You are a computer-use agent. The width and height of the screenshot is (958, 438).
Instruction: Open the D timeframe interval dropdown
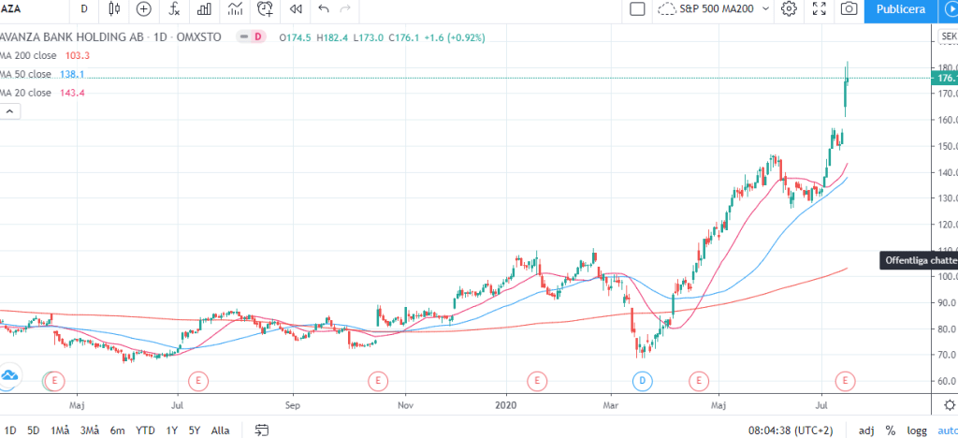pos(84,9)
